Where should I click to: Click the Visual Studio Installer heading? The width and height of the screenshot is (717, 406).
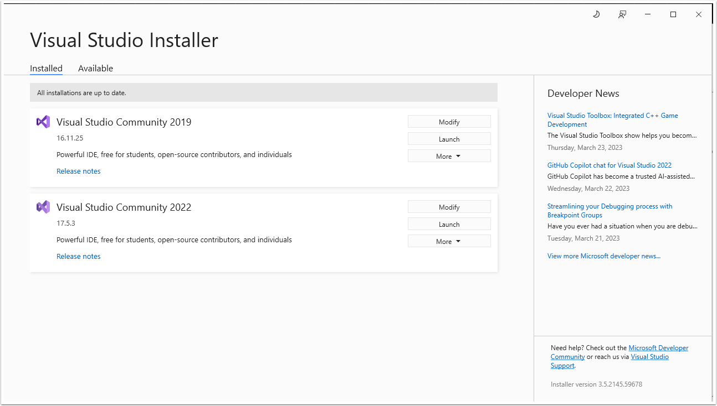(x=124, y=40)
